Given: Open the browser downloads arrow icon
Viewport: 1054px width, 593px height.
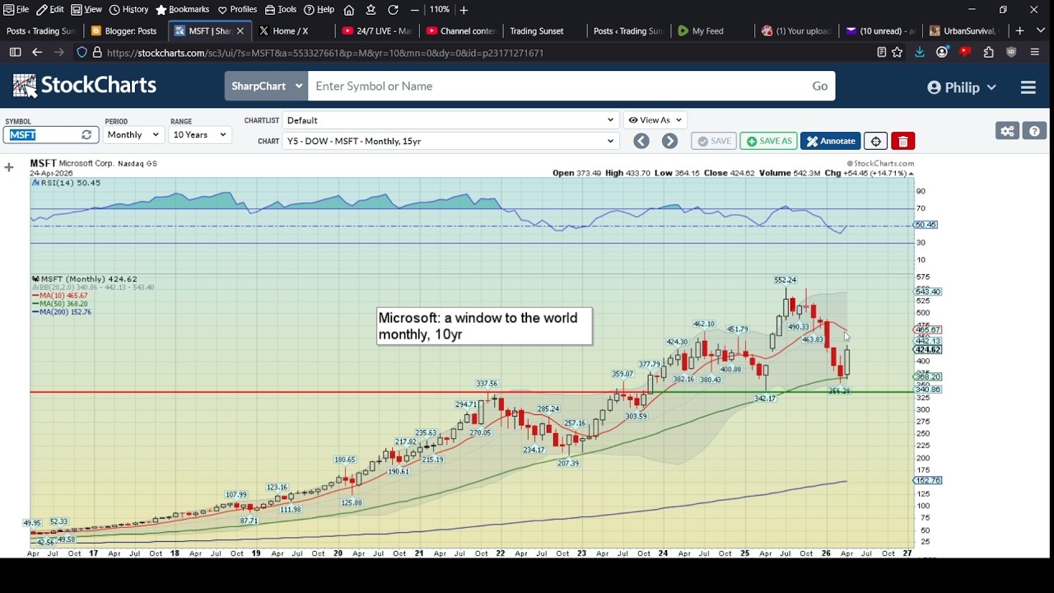Looking at the screenshot, I should click(920, 53).
